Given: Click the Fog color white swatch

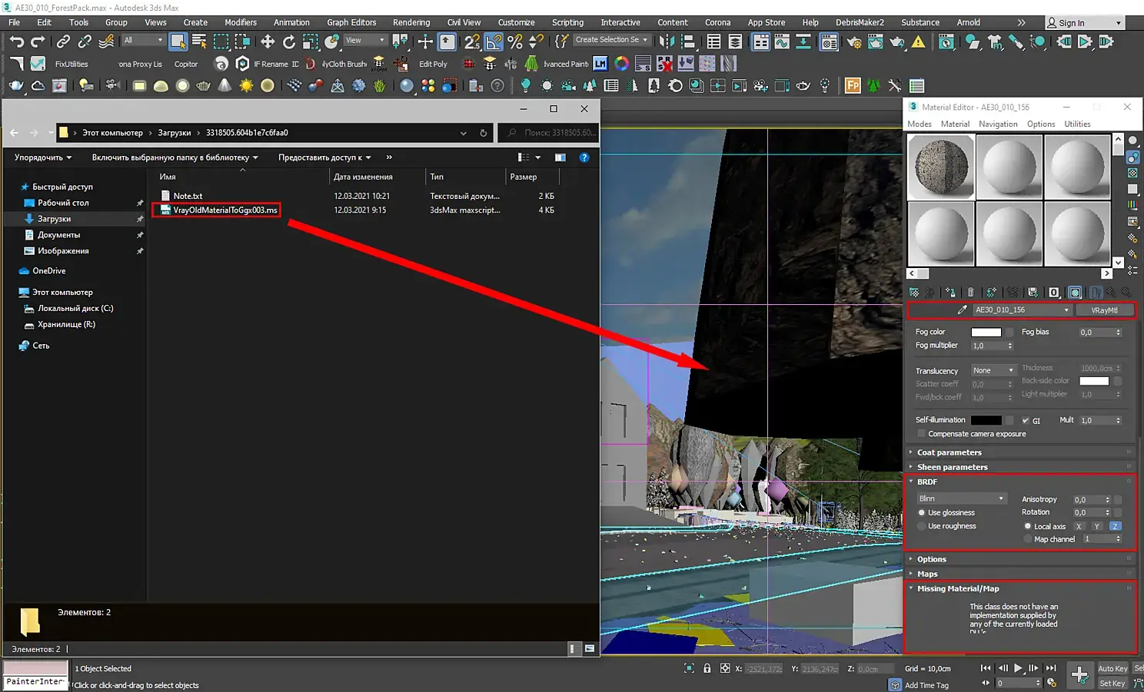Looking at the screenshot, I should pyautogui.click(x=986, y=333).
